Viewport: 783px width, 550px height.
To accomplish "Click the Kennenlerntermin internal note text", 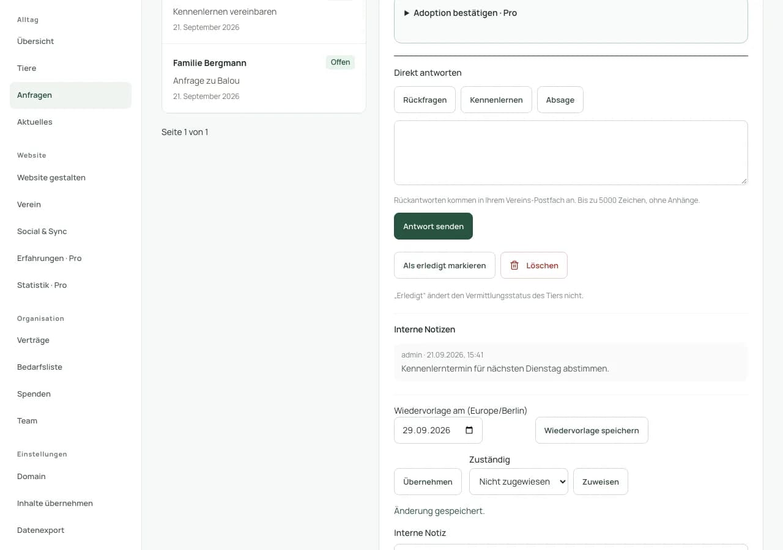I will pos(505,369).
